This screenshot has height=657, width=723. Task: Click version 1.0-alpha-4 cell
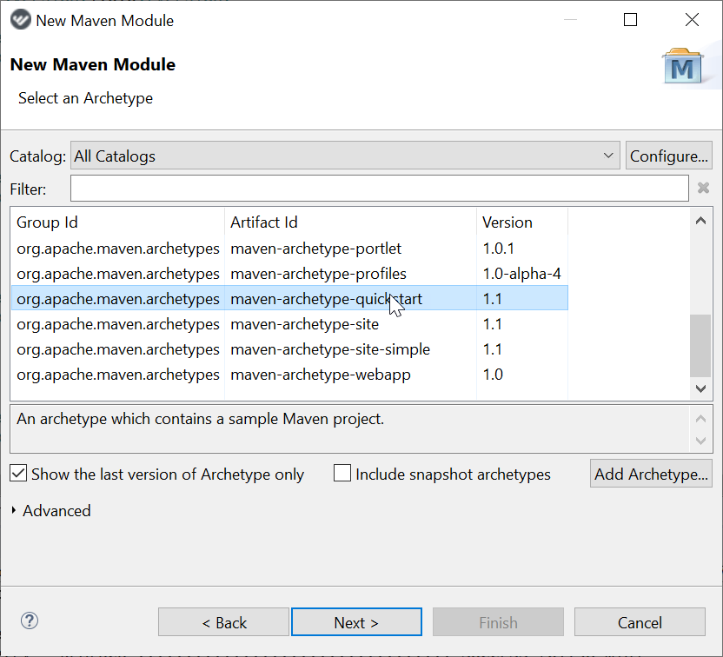tap(521, 274)
